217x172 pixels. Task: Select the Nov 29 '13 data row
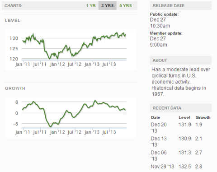(x=181, y=167)
